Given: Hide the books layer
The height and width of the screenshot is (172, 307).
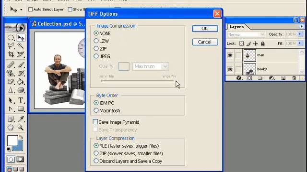Looking at the screenshot, I should [230, 69].
